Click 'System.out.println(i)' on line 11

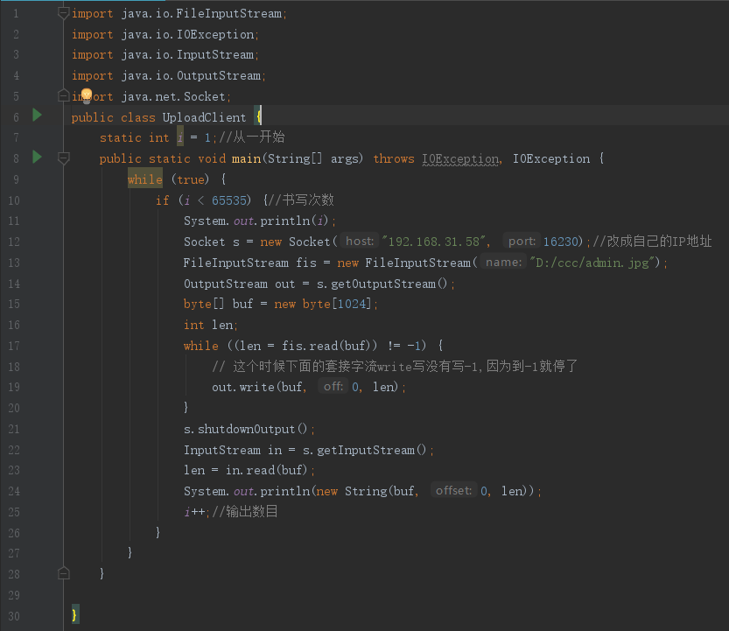pyautogui.click(x=256, y=221)
